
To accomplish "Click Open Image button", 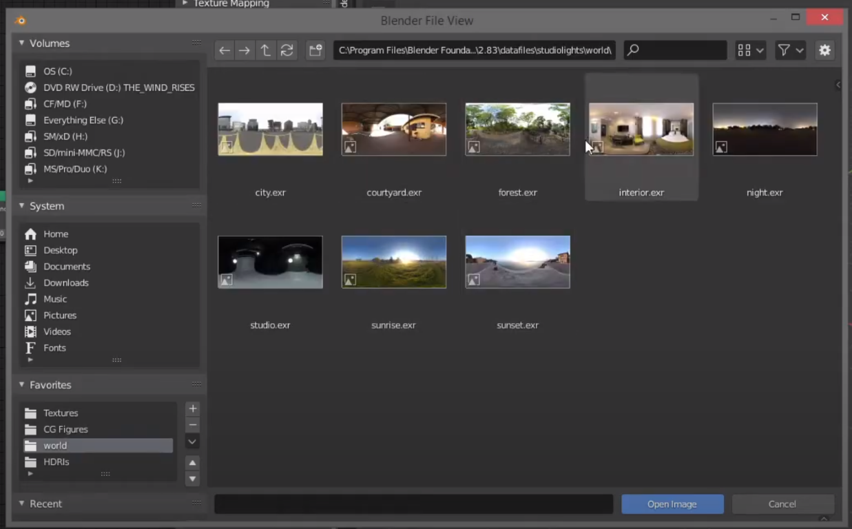I will [672, 504].
